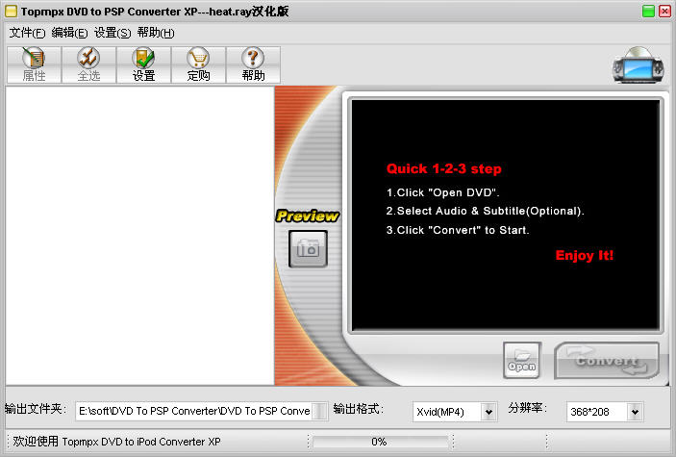Image resolution: width=676 pixels, height=457 pixels.
Task: Click the 定购 shopping cart icon
Action: click(x=198, y=64)
